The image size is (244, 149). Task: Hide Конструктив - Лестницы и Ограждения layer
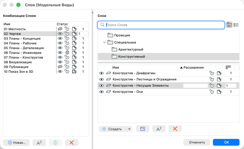tap(101, 79)
